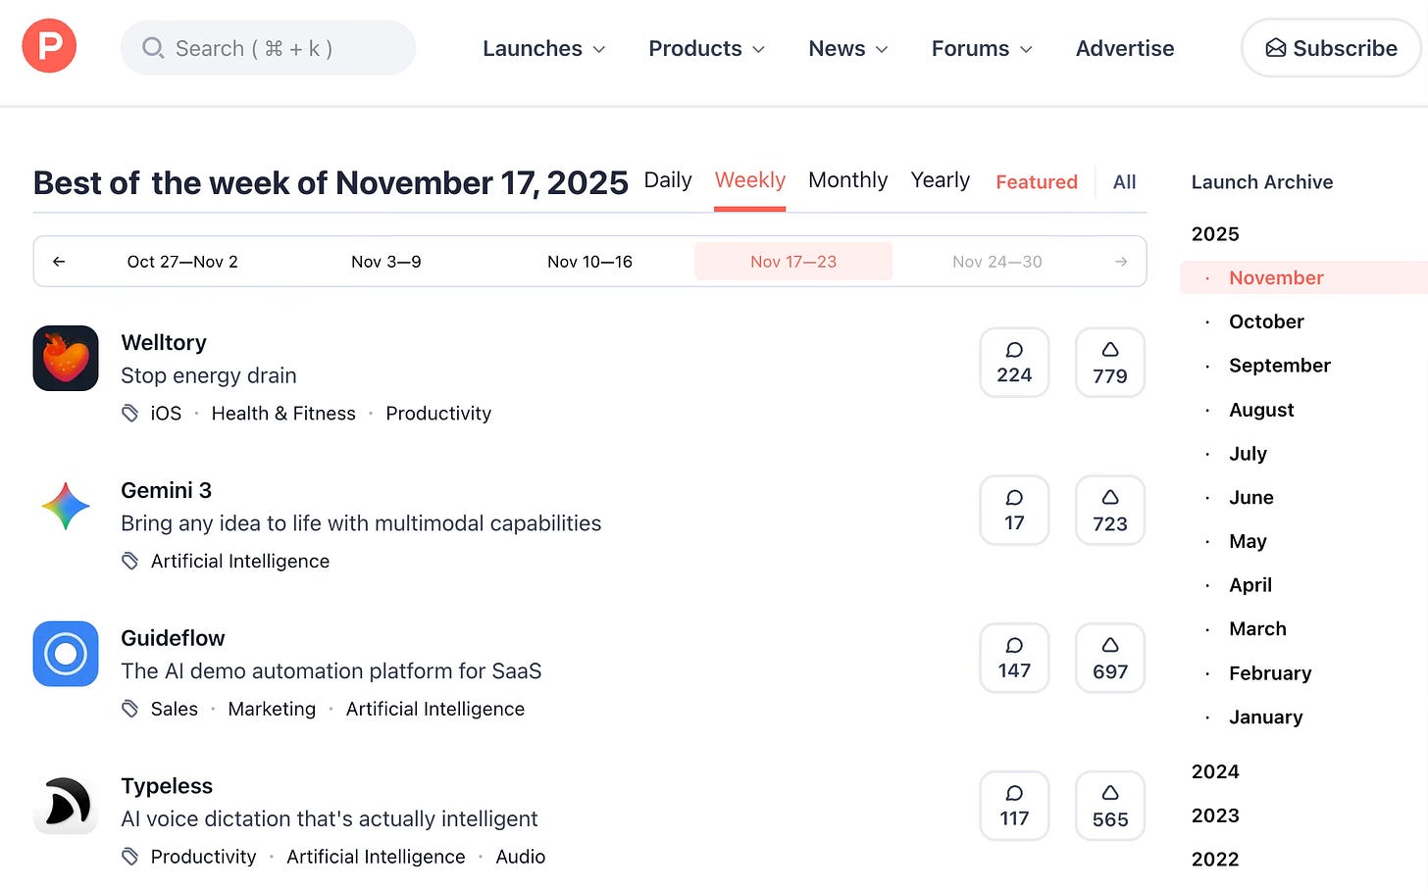The image size is (1428, 889).
Task: Open the Sales topic tag
Action: [x=175, y=709]
